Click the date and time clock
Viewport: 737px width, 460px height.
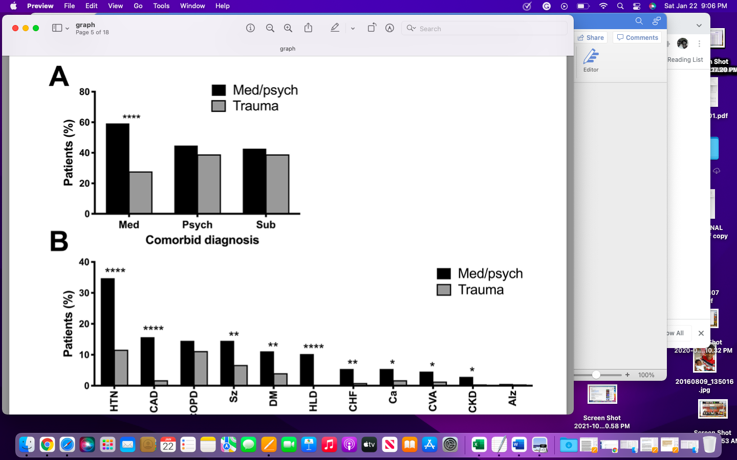click(696, 6)
